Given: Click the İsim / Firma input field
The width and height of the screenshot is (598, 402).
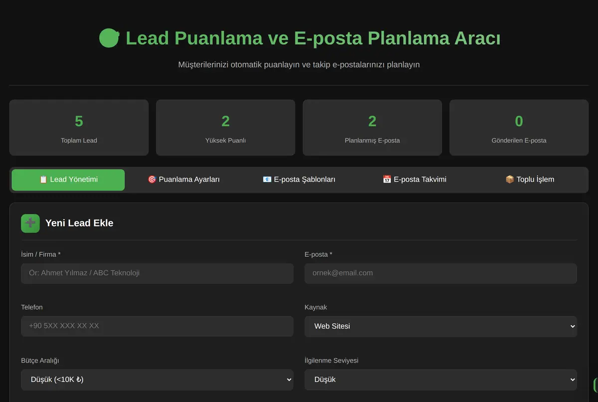Looking at the screenshot, I should (x=157, y=273).
